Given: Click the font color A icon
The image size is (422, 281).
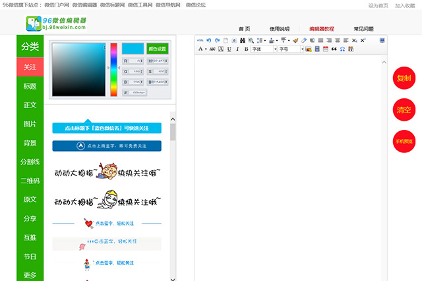Looking at the screenshot, I should [200, 49].
